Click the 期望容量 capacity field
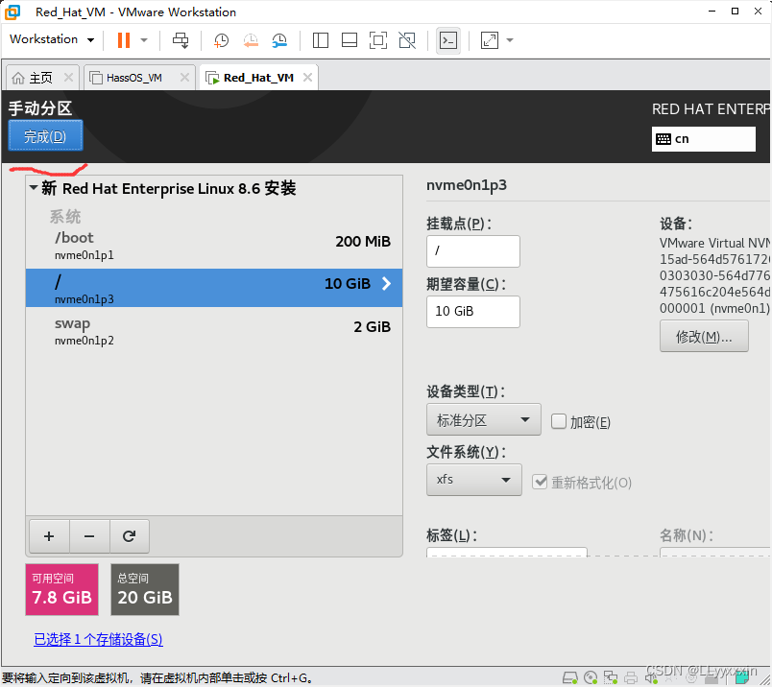The width and height of the screenshot is (772, 687). pyautogui.click(x=473, y=312)
